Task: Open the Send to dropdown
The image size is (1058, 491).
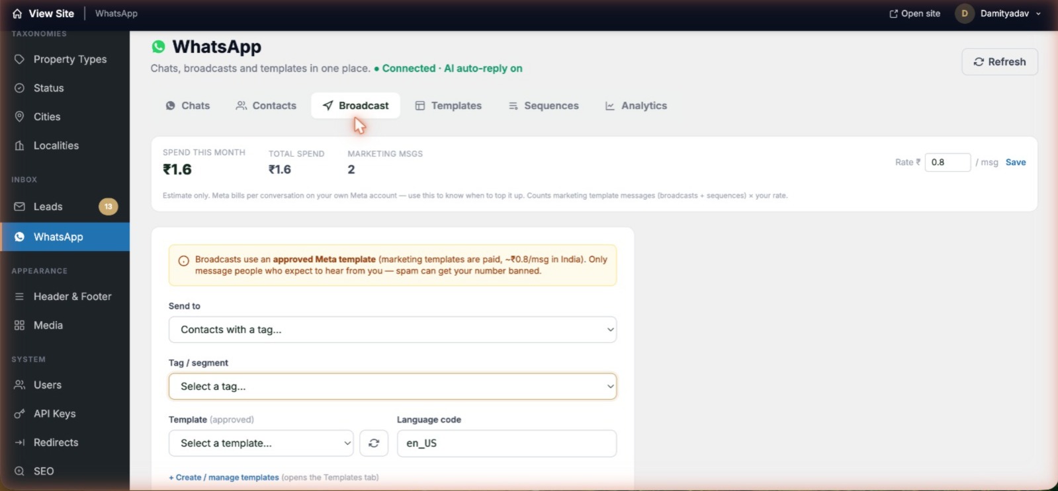Action: pos(392,330)
